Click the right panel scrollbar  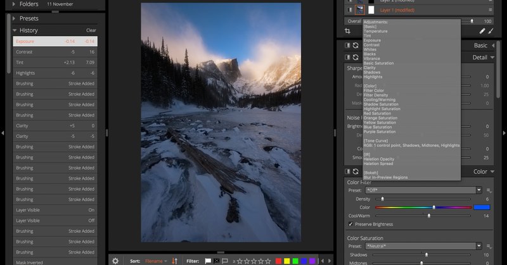(x=498, y=68)
